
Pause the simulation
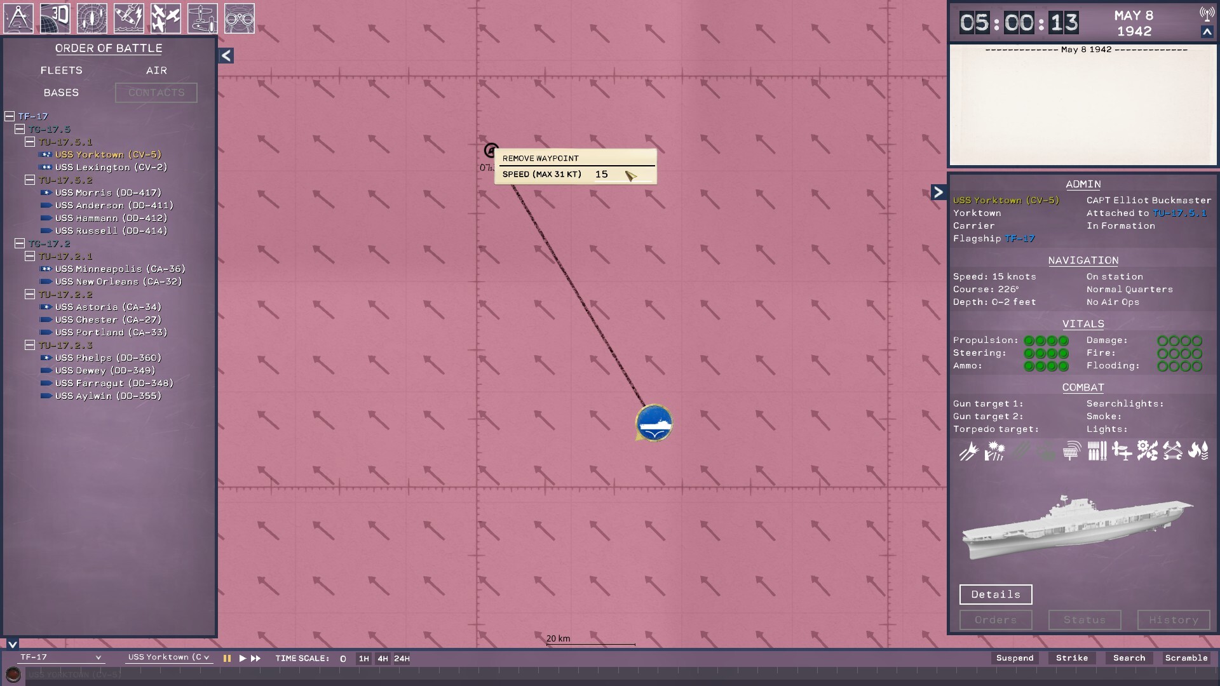(x=227, y=659)
